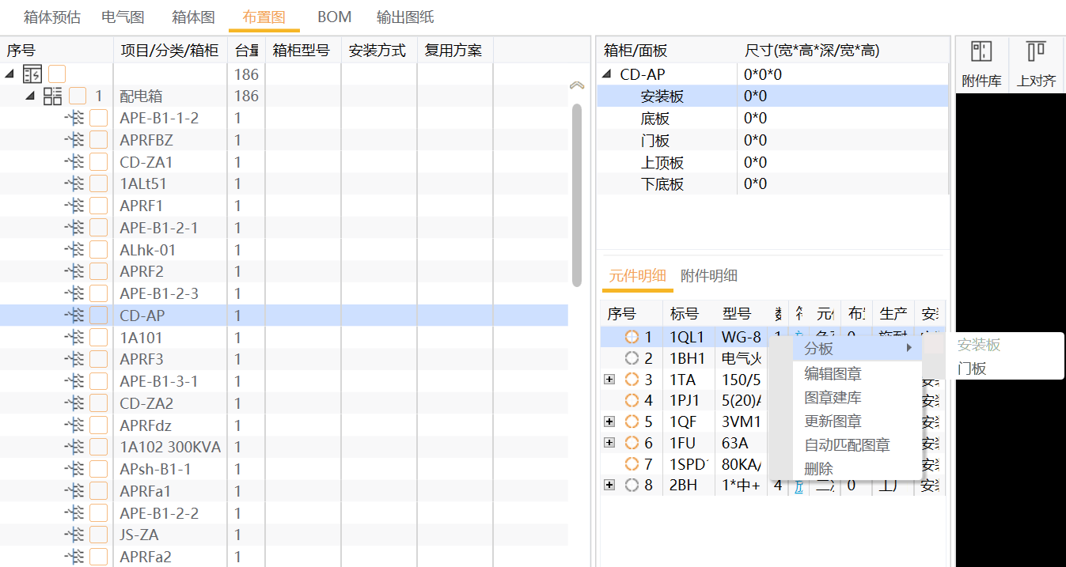Click the tree icon beside APRF1
The image size is (1066, 567).
(x=74, y=206)
